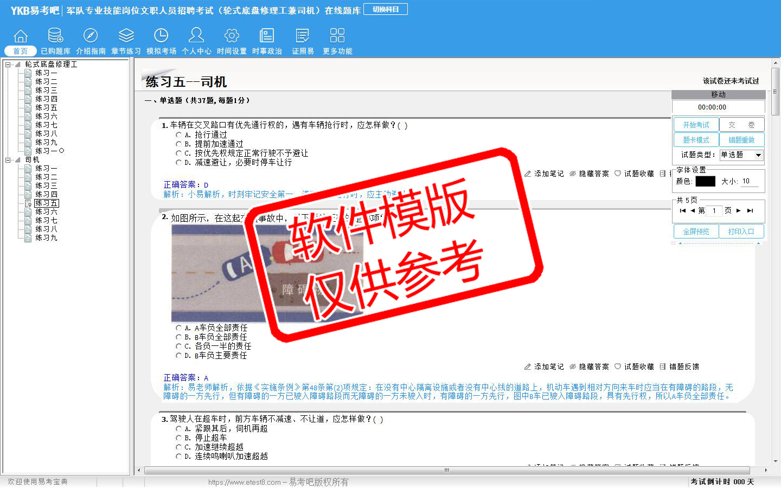The height and width of the screenshot is (488, 781).
Task: Open 个人中心 personal center
Action: (x=196, y=36)
